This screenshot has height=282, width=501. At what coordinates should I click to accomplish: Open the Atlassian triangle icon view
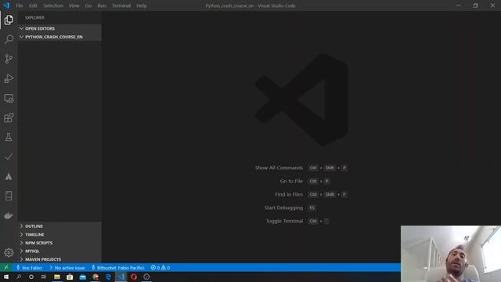pos(9,176)
